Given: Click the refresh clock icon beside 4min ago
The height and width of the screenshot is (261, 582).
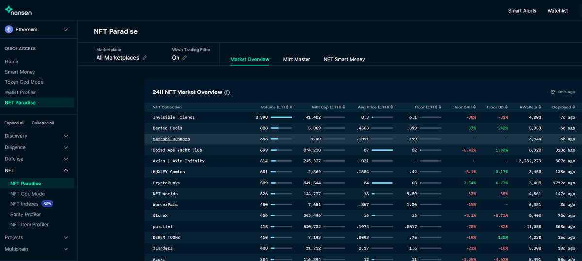Looking at the screenshot, I should pyautogui.click(x=553, y=92).
